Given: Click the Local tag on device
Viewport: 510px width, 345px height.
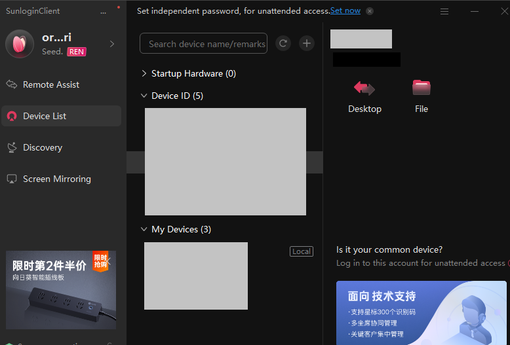Looking at the screenshot, I should click(x=302, y=251).
